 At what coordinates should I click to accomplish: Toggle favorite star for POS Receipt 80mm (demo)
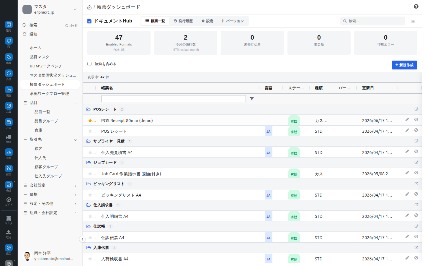pyautogui.click(x=90, y=120)
